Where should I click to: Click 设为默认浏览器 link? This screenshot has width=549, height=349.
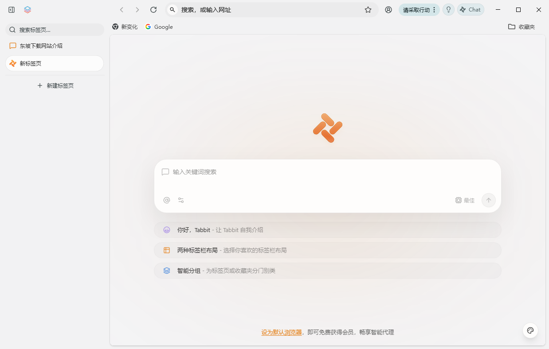[x=281, y=332]
